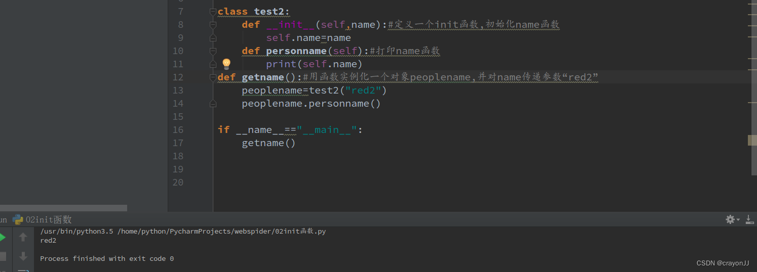Click the Python logo beside 02init函数
757x272 pixels.
tap(18, 219)
